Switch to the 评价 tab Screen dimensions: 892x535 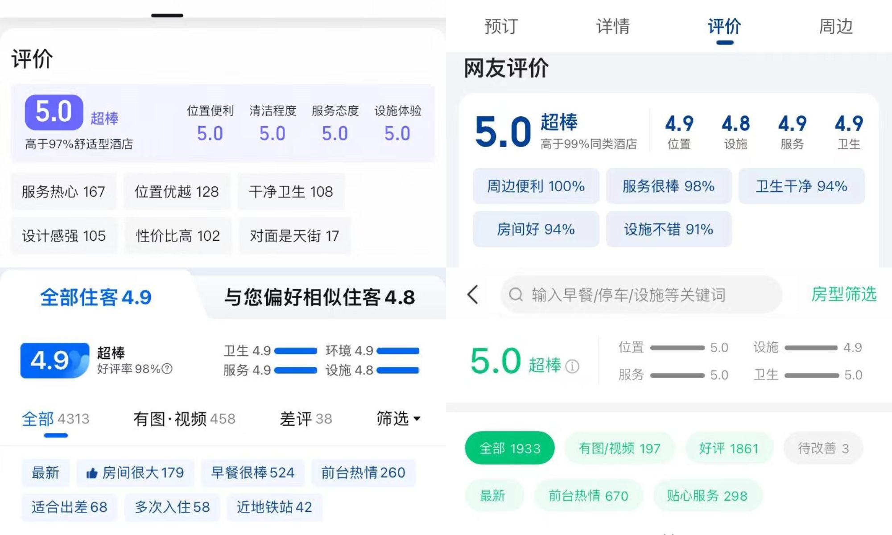[x=724, y=27]
